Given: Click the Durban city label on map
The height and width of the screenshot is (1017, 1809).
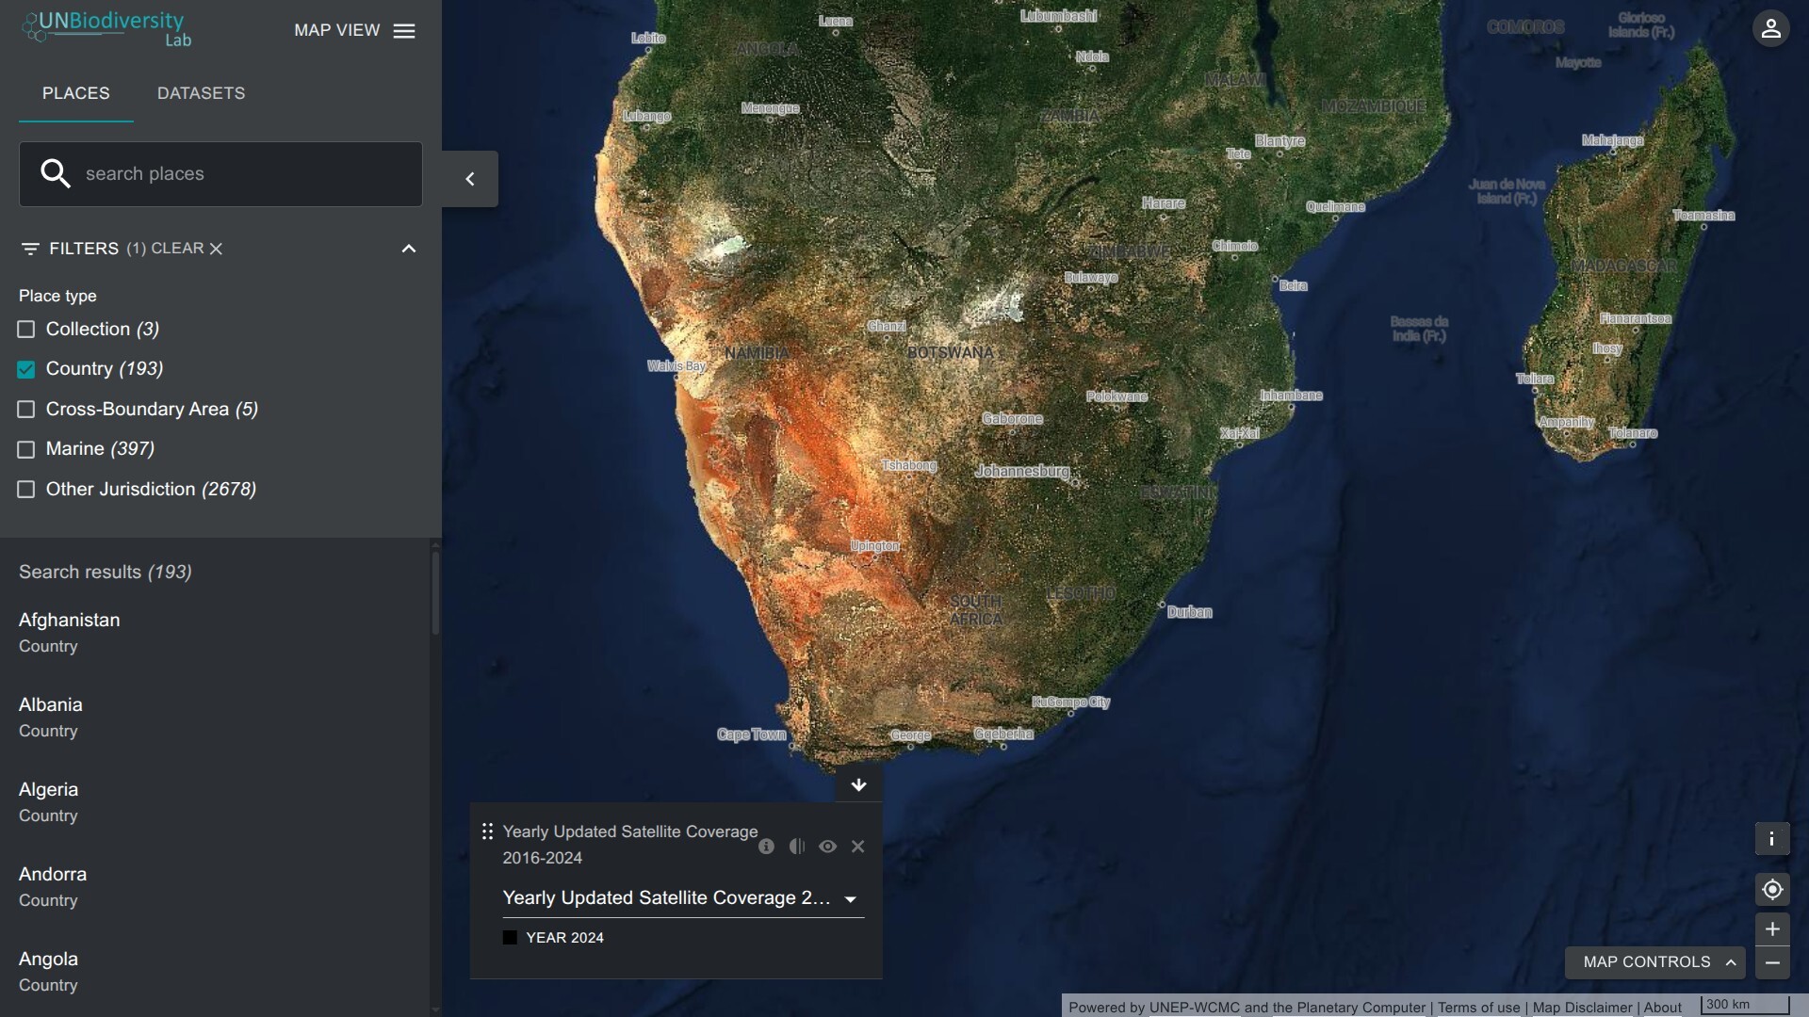Looking at the screenshot, I should coord(1190,612).
